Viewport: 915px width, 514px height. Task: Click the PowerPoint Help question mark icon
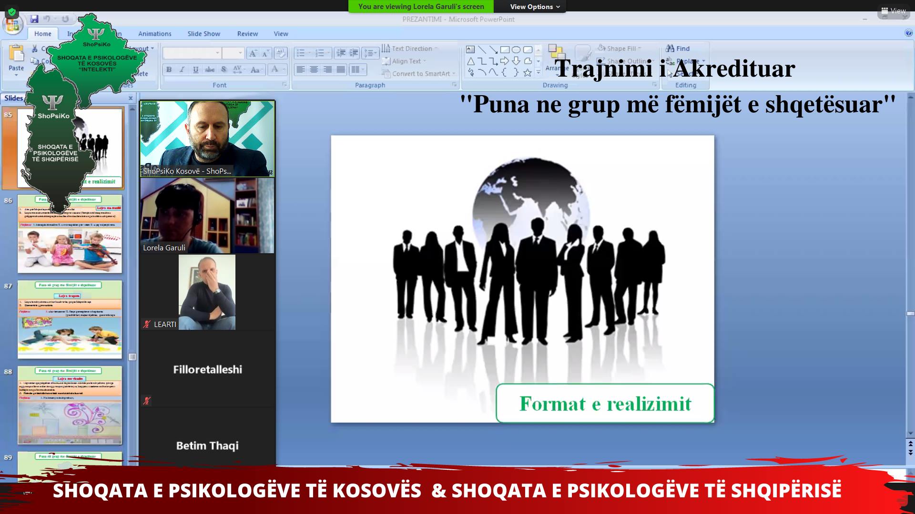908,33
